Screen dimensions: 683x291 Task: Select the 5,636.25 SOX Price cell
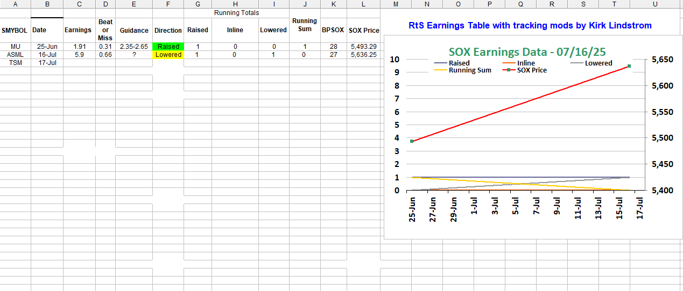pyautogui.click(x=363, y=55)
